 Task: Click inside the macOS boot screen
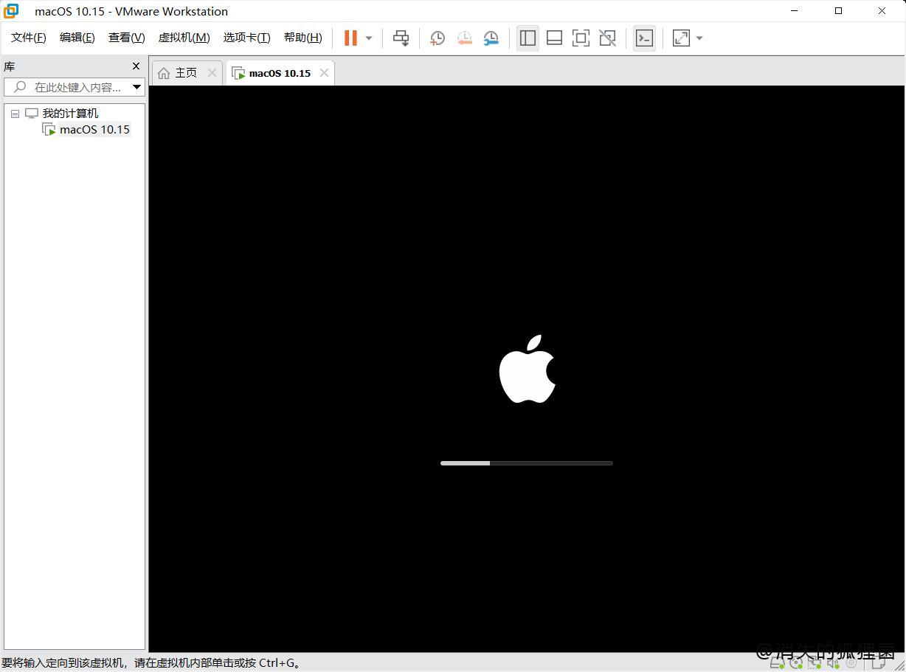[x=527, y=369]
